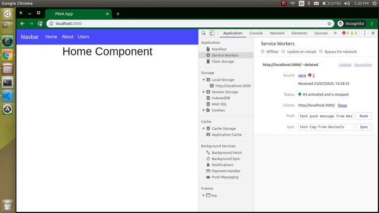The width and height of the screenshot is (379, 213).
Task: Reload the localhost page
Action: point(40,24)
